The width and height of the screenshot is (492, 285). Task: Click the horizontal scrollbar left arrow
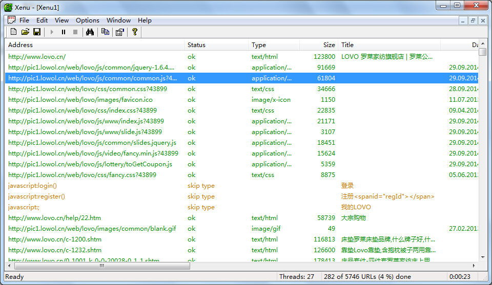click(9, 266)
